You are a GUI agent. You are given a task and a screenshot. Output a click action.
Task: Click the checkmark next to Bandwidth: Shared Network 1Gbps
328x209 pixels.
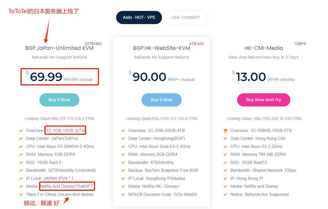(225, 170)
